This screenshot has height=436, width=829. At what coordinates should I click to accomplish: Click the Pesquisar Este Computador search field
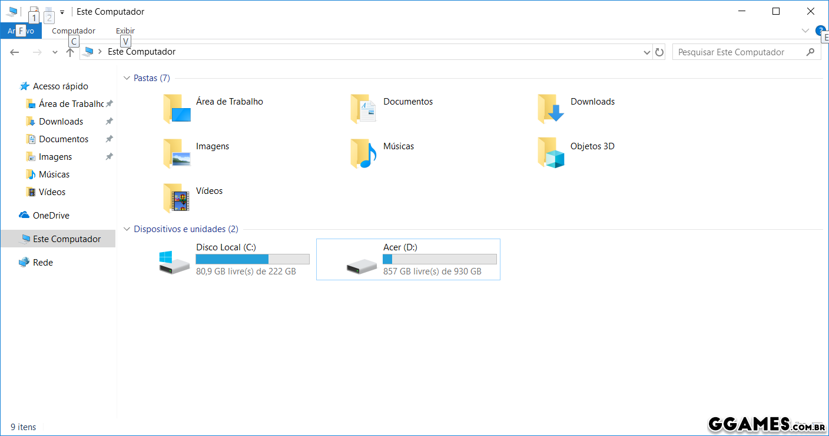[x=738, y=52]
